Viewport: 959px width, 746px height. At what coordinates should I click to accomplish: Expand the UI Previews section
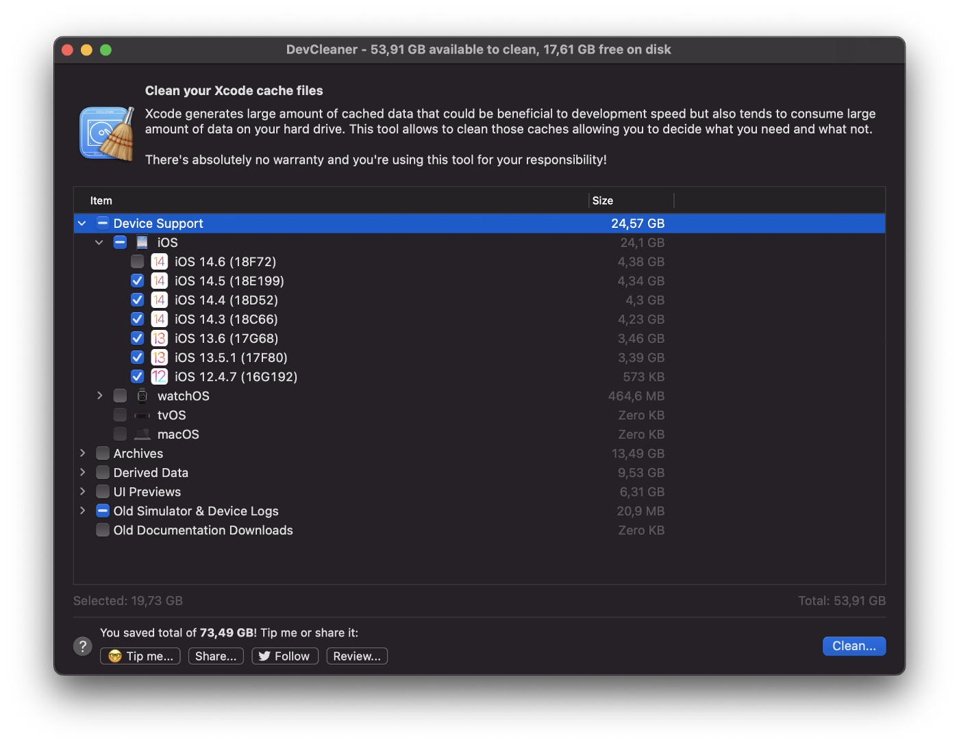click(x=82, y=491)
